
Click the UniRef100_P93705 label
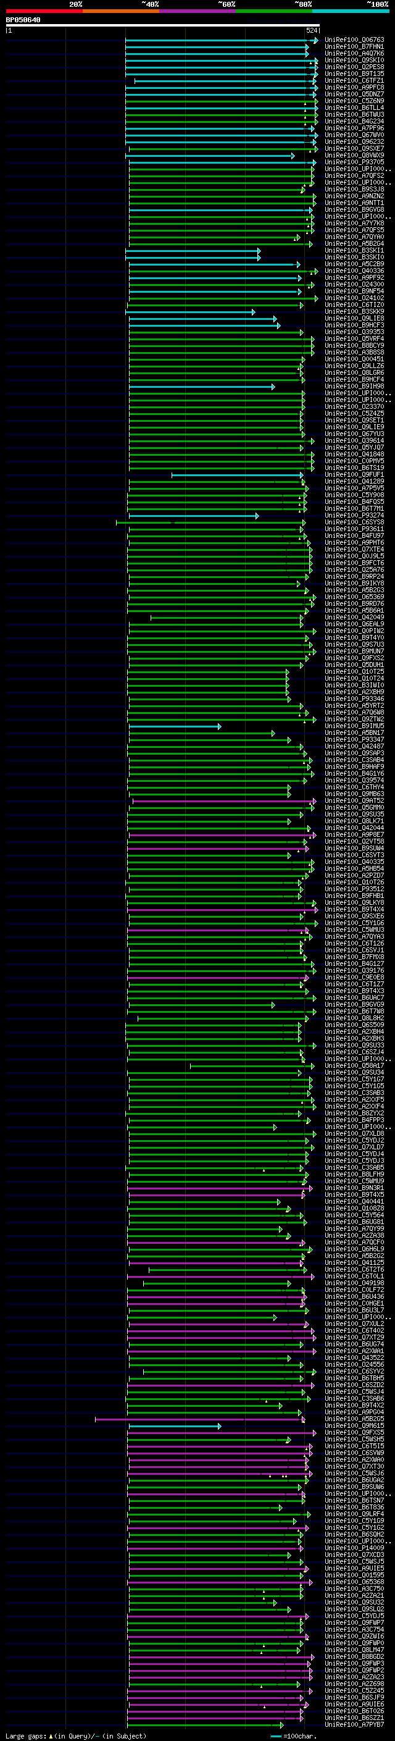point(354,163)
